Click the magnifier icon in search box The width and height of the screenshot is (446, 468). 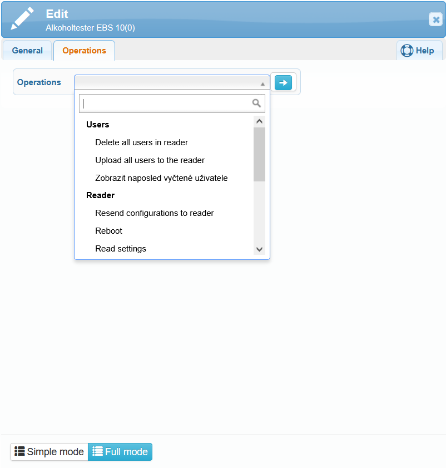[x=256, y=103]
